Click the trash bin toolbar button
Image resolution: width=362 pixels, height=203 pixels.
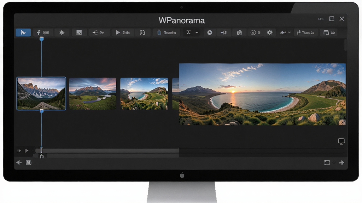pos(167,32)
